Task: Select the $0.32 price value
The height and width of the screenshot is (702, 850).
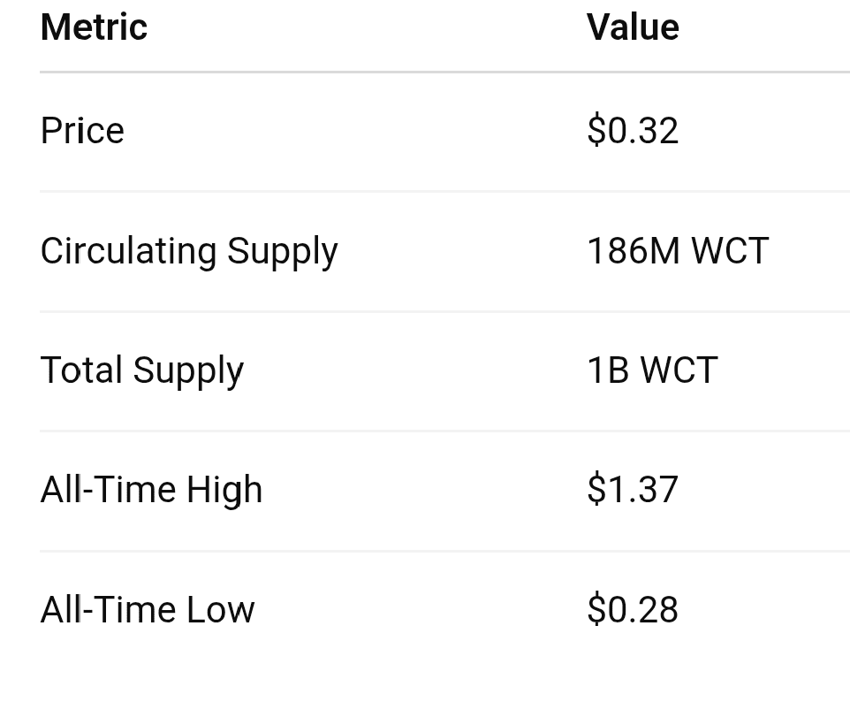Action: coord(633,131)
